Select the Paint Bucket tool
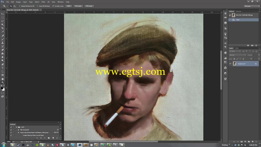Screen dimensions: 261x147 [3, 54]
